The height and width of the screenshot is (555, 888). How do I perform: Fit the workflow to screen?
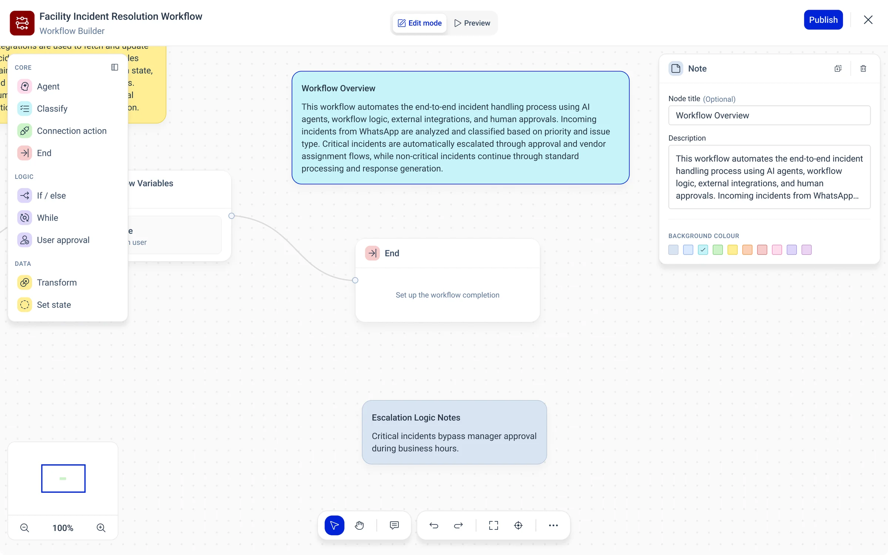(494, 525)
